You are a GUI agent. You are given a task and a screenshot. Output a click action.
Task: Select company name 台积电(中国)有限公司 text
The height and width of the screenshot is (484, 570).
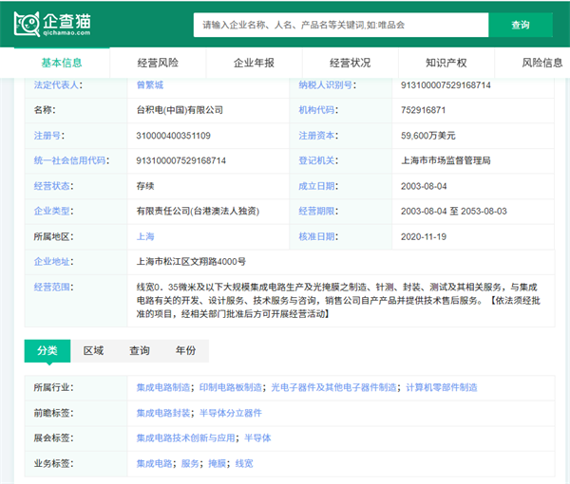[180, 110]
